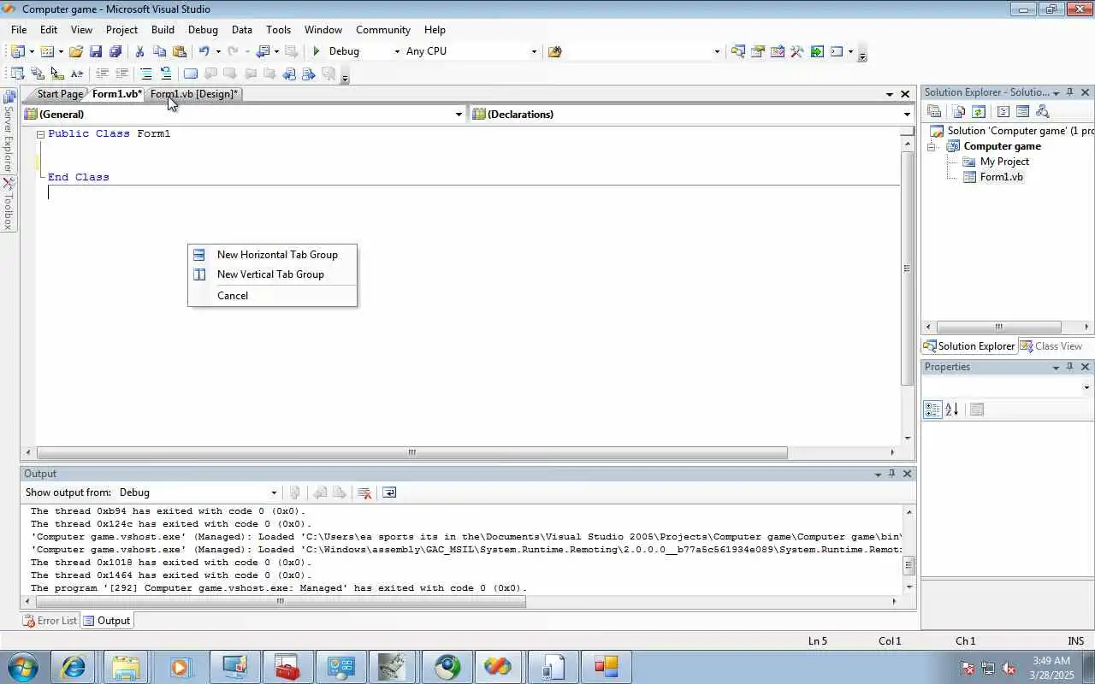The image size is (1095, 684).
Task: Switch to the Start Page tab
Action: (x=60, y=94)
